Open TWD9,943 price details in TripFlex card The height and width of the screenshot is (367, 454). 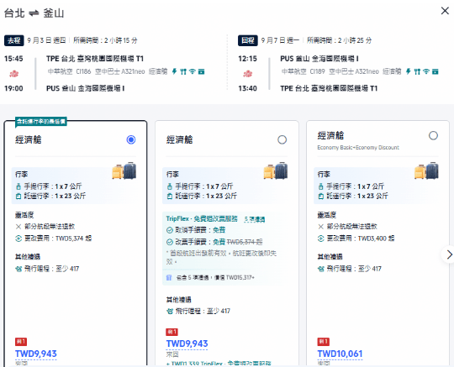(x=187, y=343)
